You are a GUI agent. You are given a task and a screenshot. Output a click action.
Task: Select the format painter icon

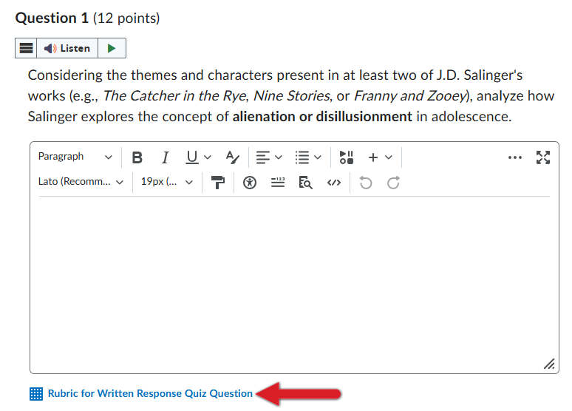[x=218, y=183]
